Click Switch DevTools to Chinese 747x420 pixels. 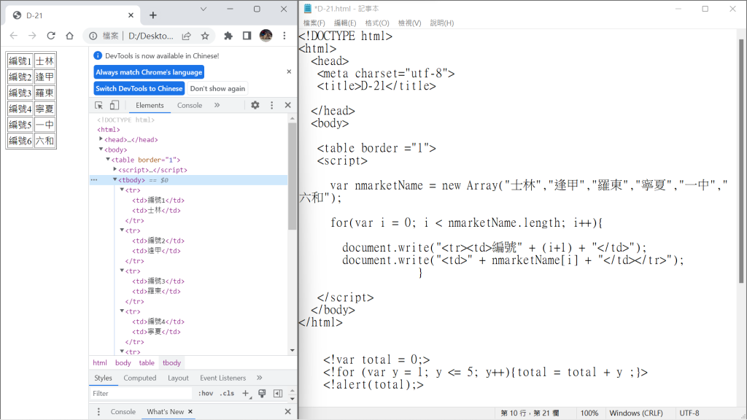[x=139, y=88]
